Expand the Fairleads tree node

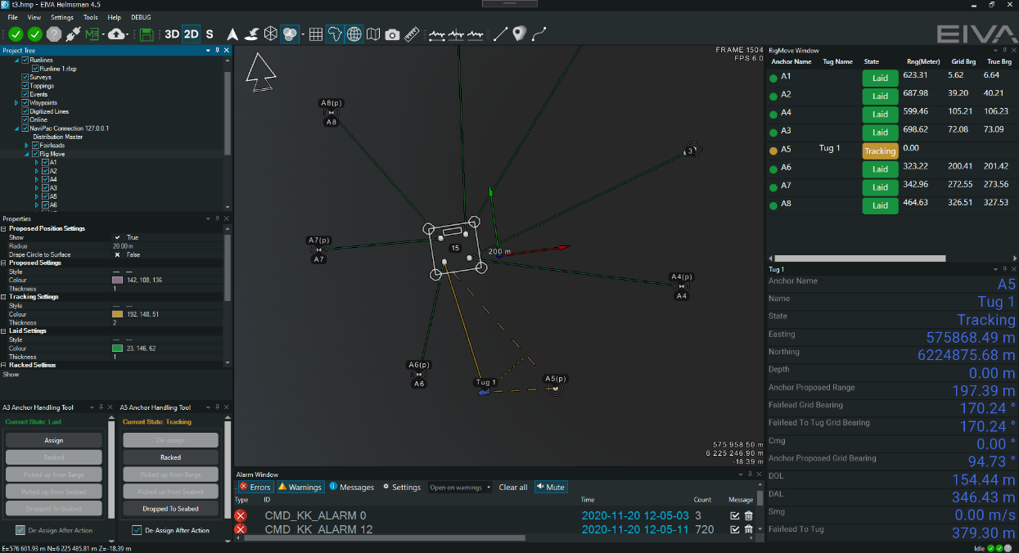[x=26, y=146]
